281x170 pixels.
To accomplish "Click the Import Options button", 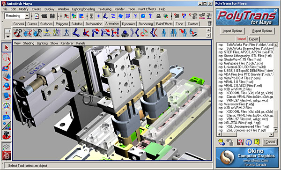I will point(232,31).
